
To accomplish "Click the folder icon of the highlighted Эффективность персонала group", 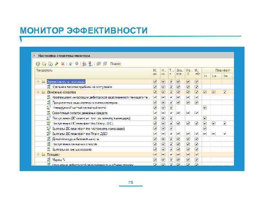I will [x=43, y=82].
